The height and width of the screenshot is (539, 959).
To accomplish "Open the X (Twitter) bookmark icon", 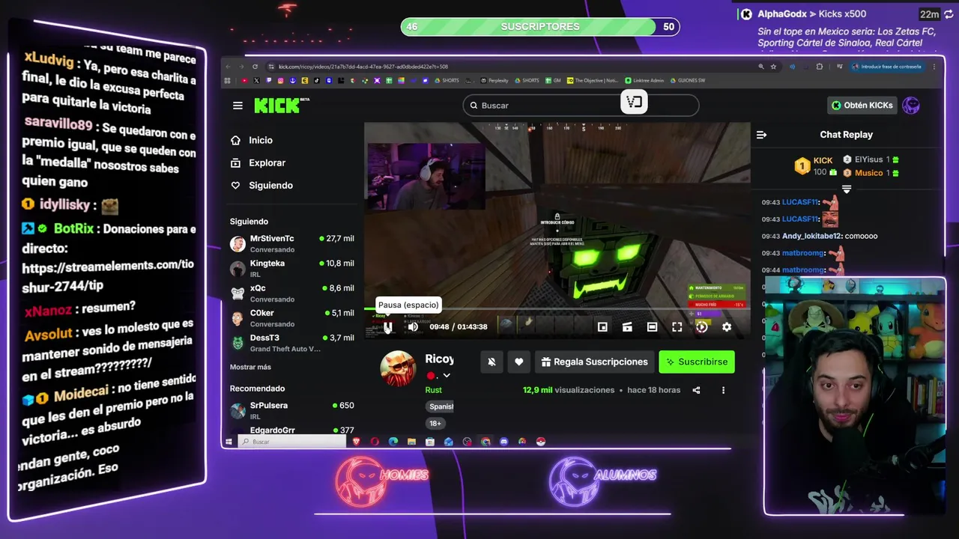I will (256, 80).
